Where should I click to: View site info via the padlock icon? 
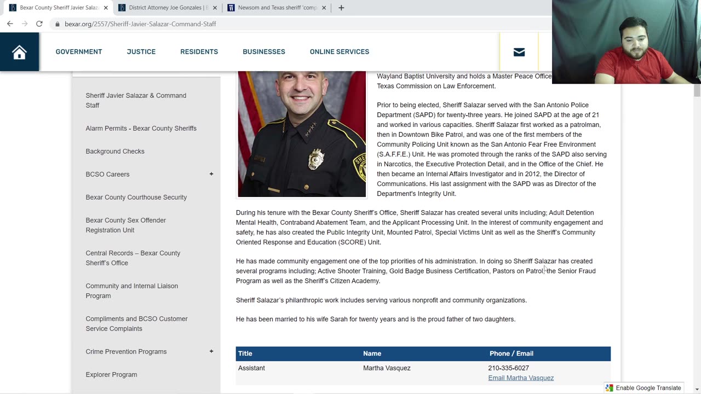pyautogui.click(x=58, y=24)
